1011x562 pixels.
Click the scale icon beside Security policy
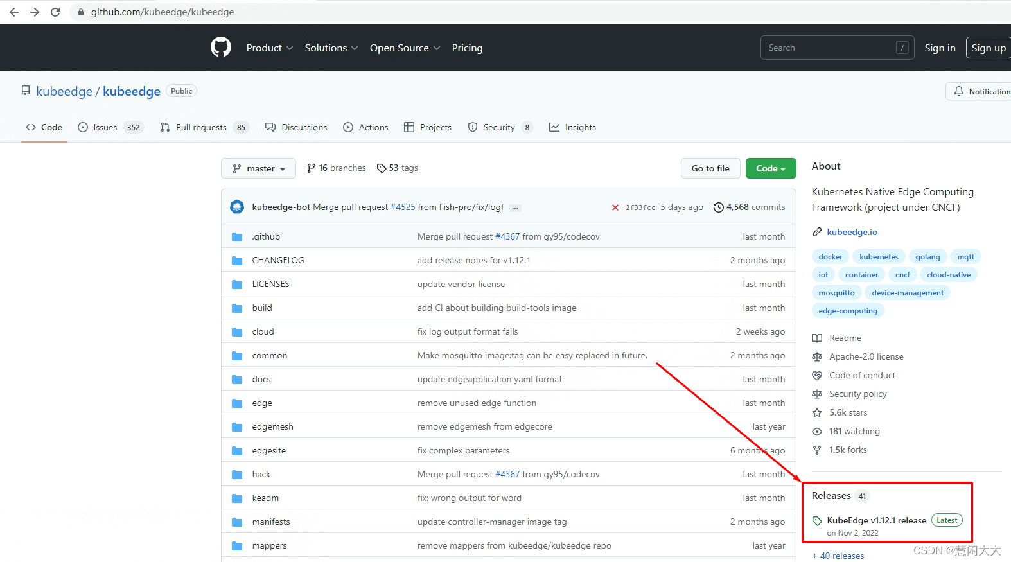pos(817,394)
